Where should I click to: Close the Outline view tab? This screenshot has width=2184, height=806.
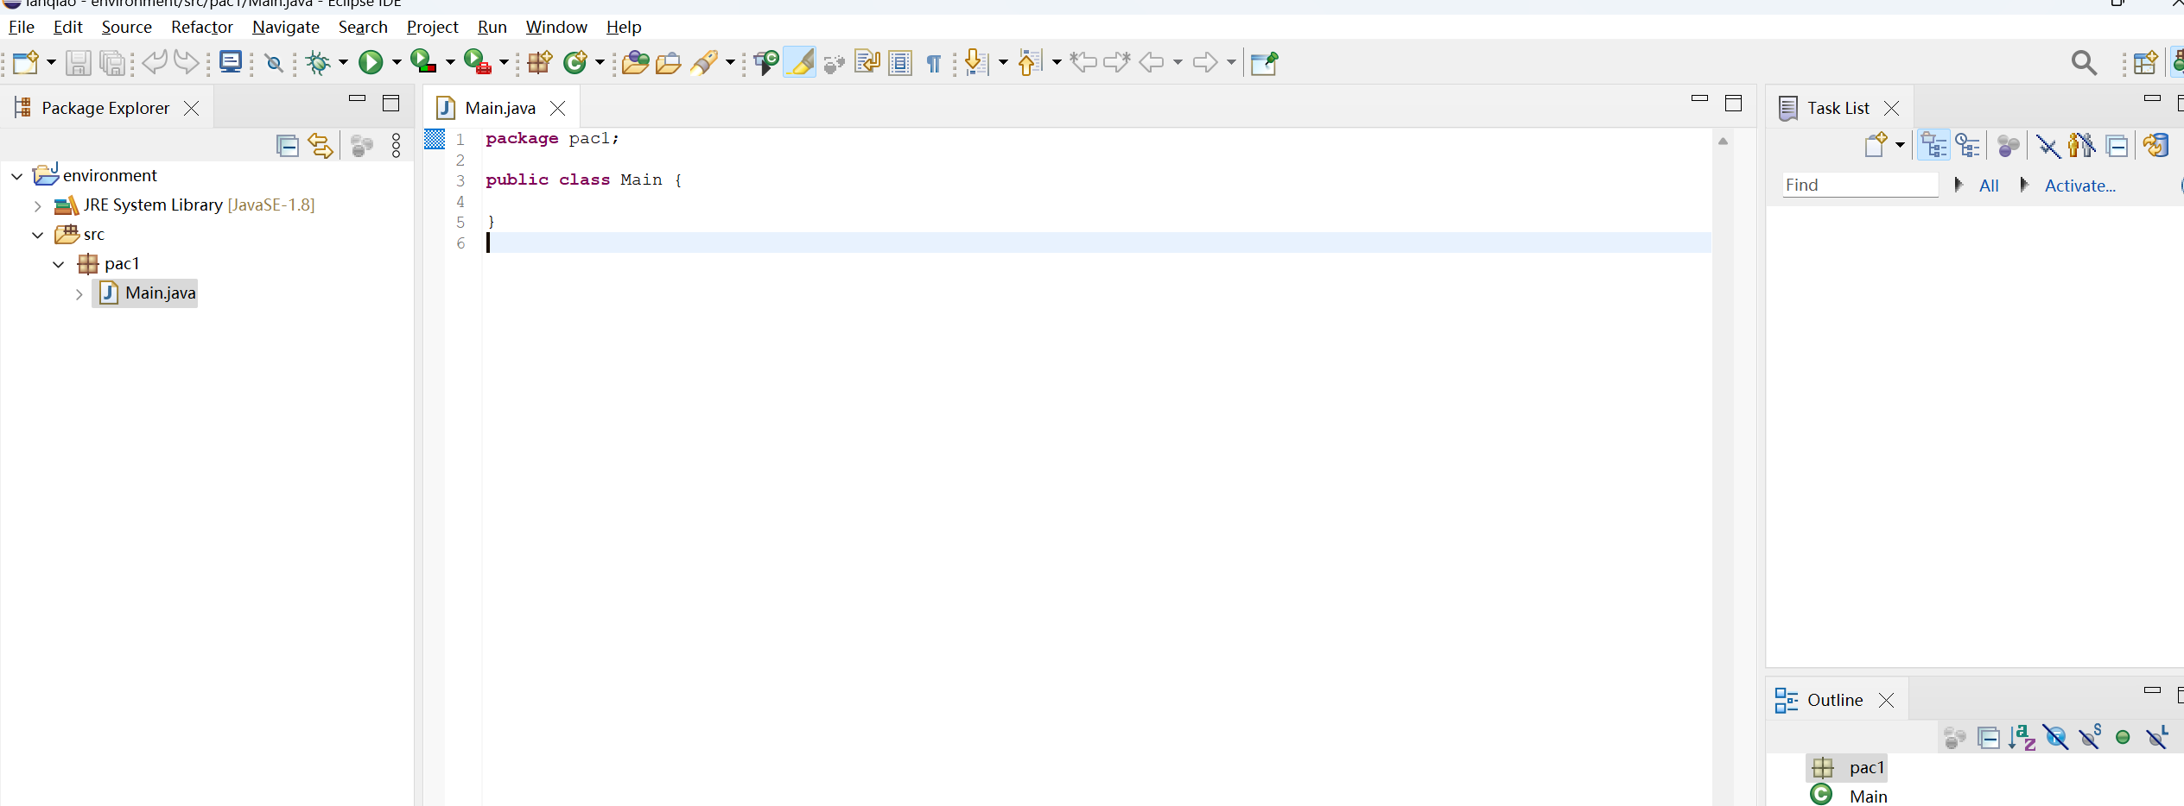tap(1887, 701)
